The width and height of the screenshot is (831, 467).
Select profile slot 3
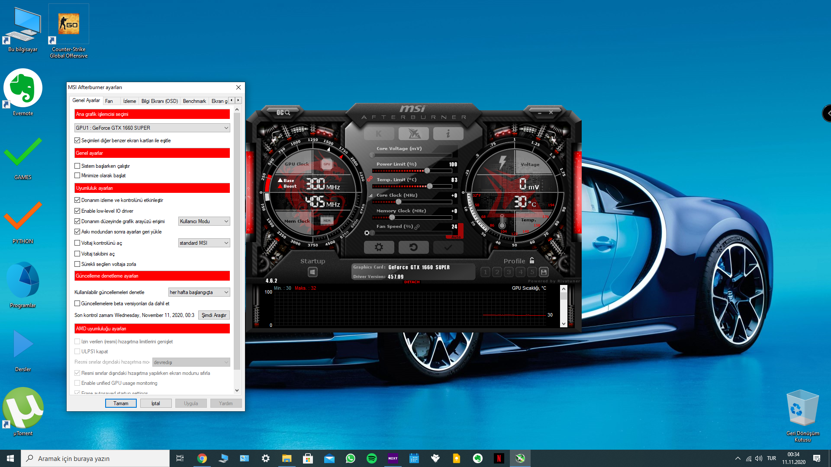pos(509,272)
